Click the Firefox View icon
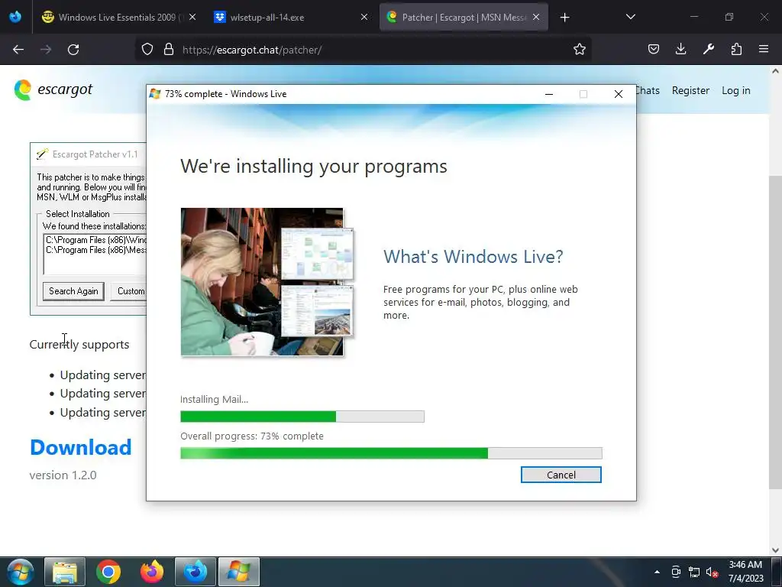Screen dimensions: 782x587 tap(15, 17)
